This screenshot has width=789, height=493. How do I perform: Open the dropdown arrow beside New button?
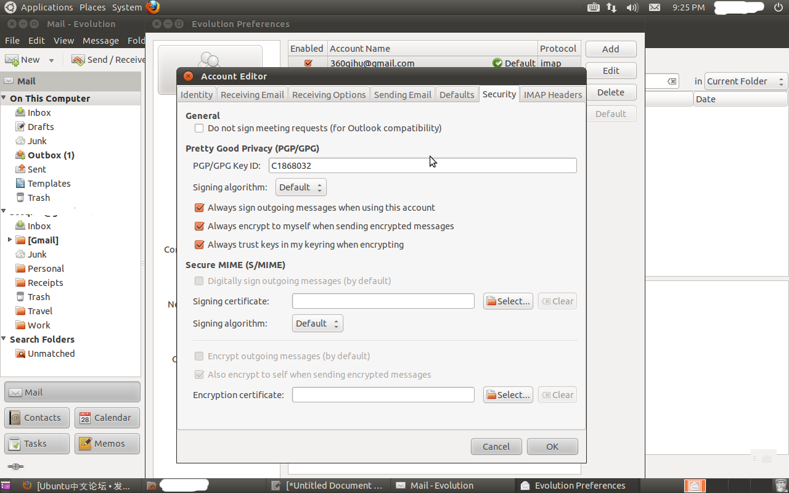51,60
